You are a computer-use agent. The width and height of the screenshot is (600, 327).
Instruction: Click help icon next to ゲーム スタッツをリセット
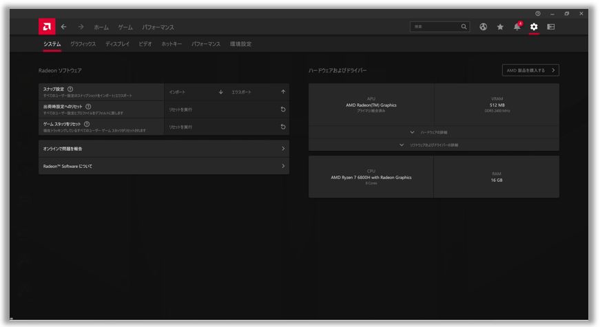(87, 124)
